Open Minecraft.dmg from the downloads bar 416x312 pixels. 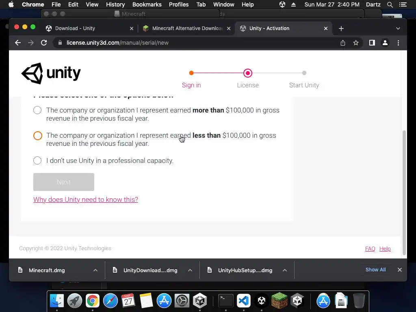click(x=47, y=270)
